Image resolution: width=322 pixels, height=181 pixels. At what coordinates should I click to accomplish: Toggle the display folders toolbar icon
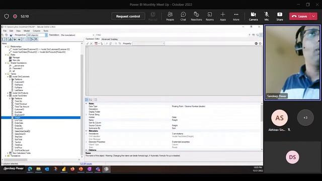pyautogui.click(x=19, y=39)
